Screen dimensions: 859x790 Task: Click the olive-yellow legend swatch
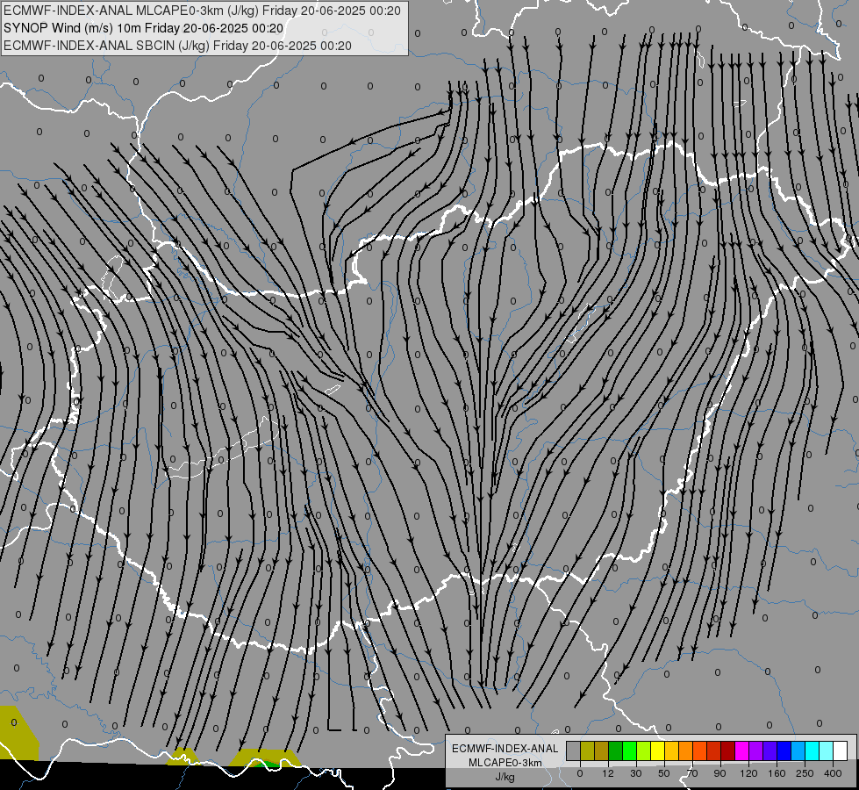pyautogui.click(x=587, y=750)
